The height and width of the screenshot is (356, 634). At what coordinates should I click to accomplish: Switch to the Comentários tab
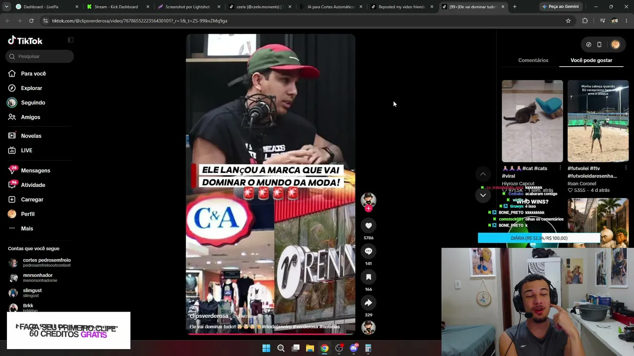pos(533,60)
